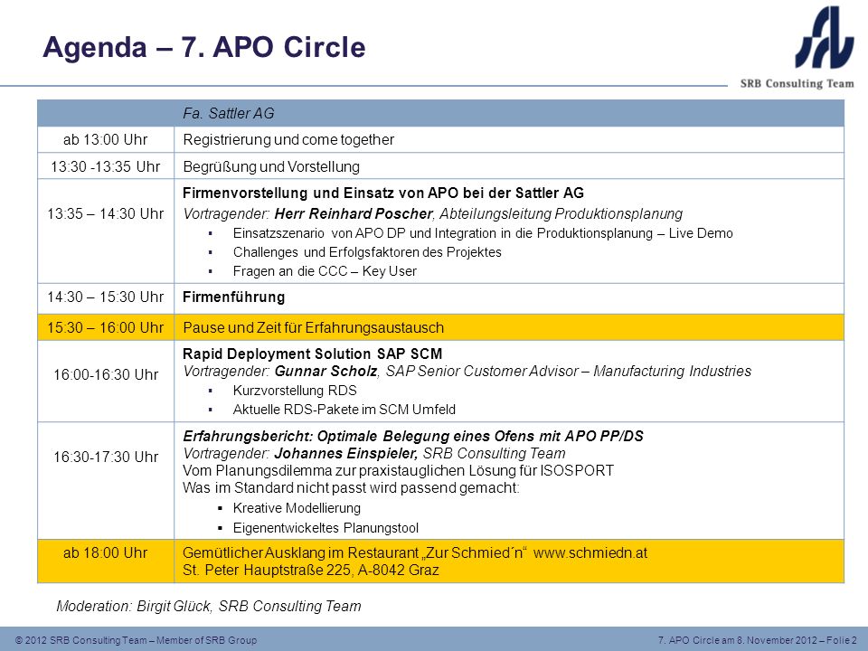Viewport: 868px width, 651px height.
Task: Click 'Begrüßung und Vorstellung' row text
Action: 271,166
